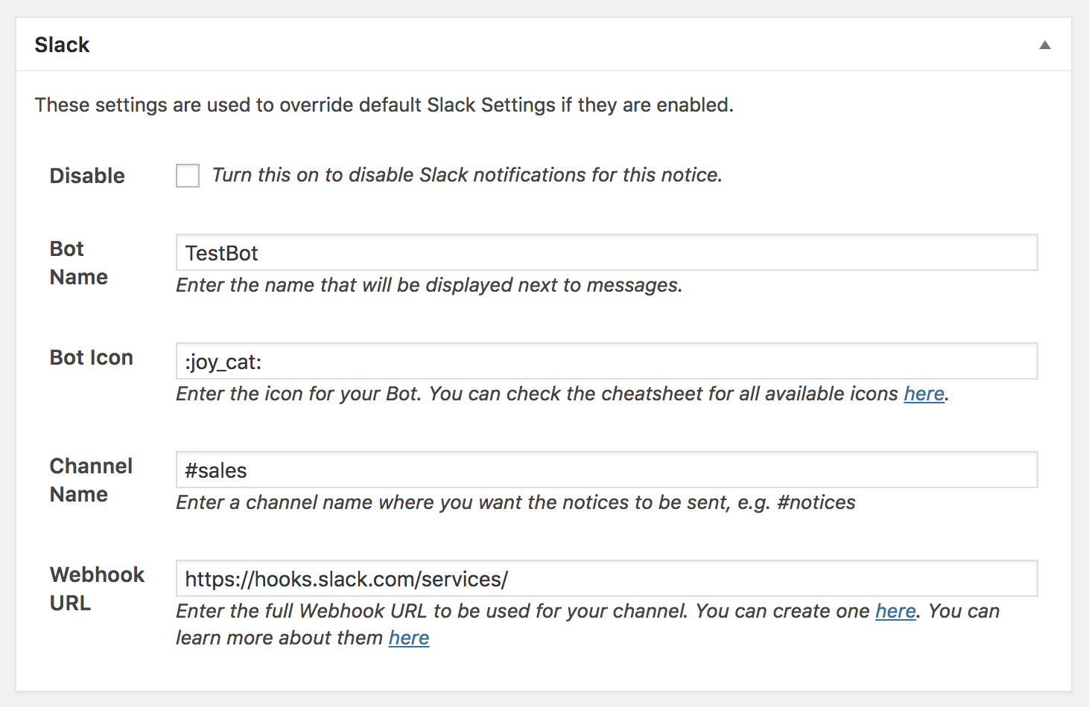Click the Webhook URL label
The height and width of the screenshot is (707, 1089).
pyautogui.click(x=96, y=589)
